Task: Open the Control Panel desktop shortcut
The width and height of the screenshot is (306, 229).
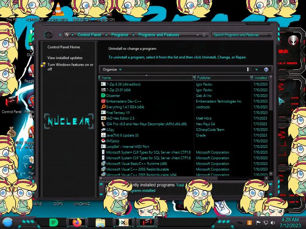Action: click(12, 105)
